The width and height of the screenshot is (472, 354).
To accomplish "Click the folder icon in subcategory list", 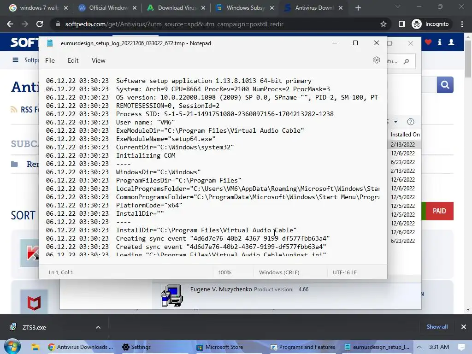I will coord(14,164).
